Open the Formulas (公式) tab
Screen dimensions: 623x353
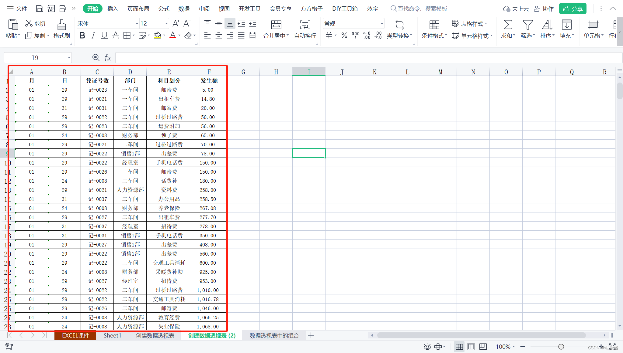pos(164,8)
